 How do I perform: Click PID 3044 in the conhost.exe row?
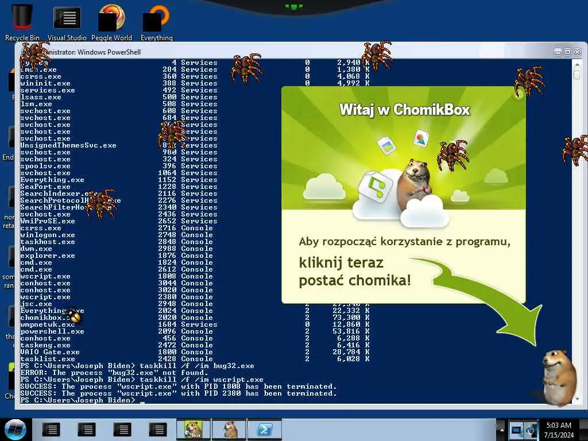pyautogui.click(x=167, y=283)
